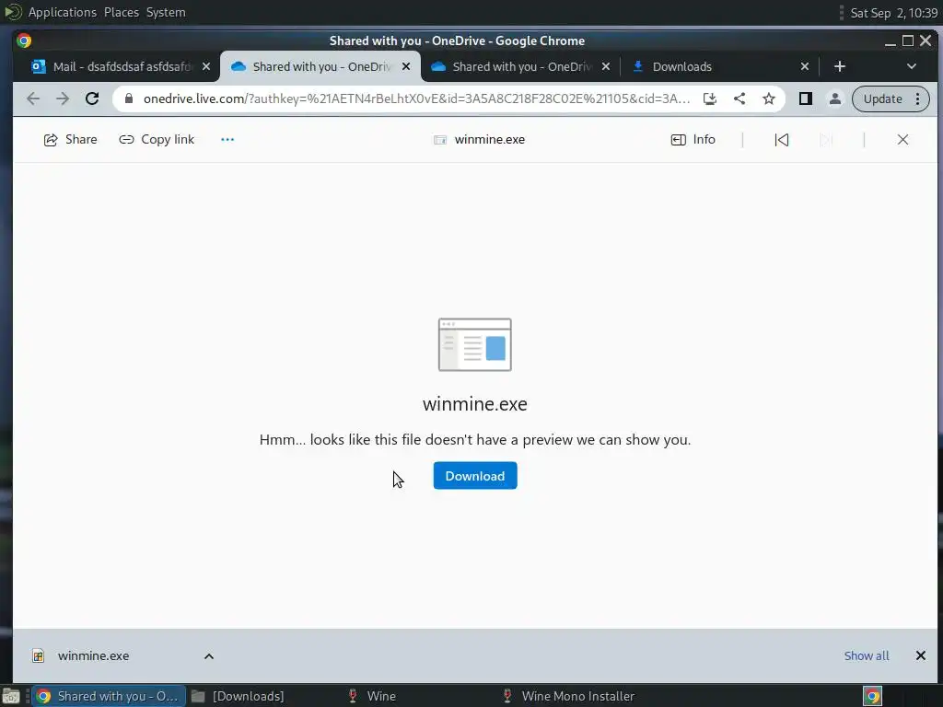Open the System menu
The image size is (943, 707).
(x=166, y=12)
